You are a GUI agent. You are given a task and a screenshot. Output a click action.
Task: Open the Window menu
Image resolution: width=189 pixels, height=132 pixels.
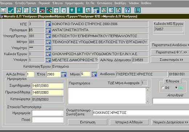(x=134, y=3)
